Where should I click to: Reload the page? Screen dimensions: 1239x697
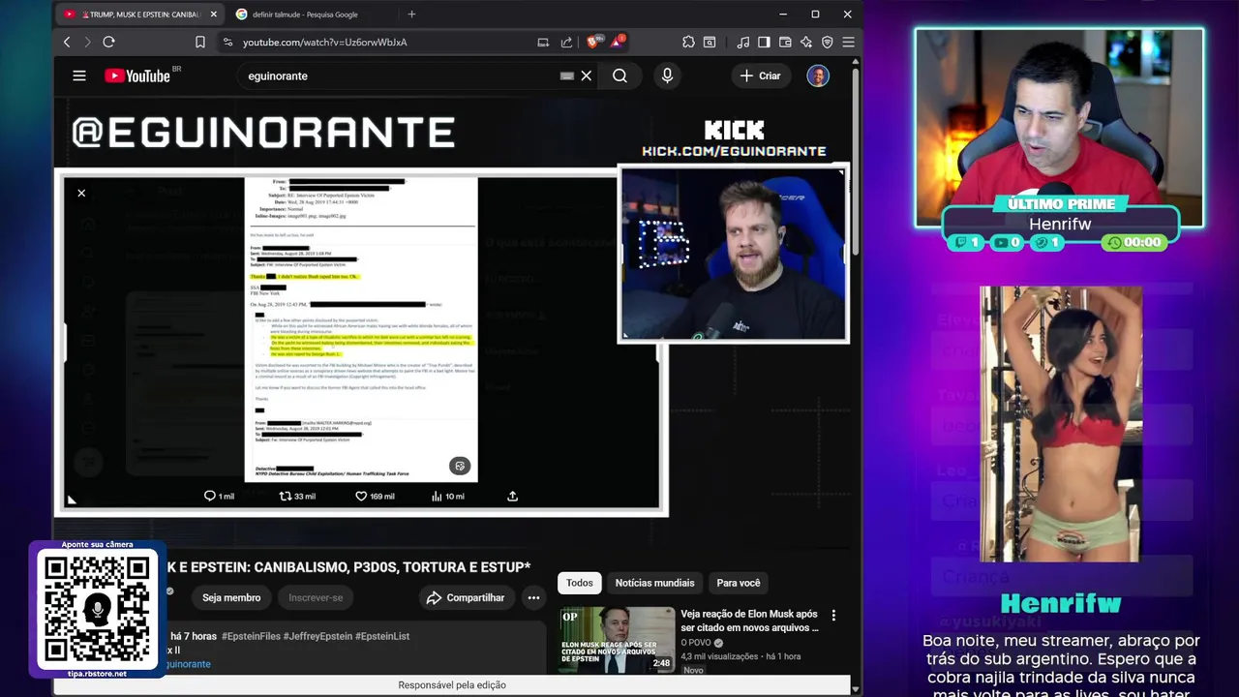108,42
